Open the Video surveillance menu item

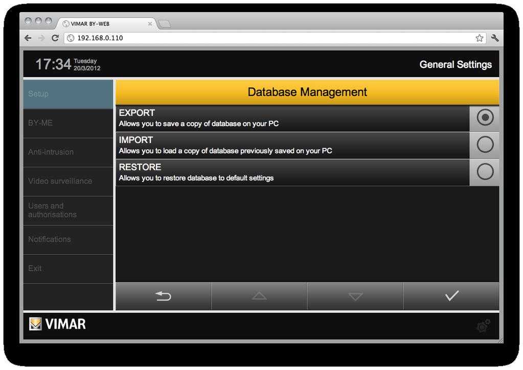click(68, 181)
